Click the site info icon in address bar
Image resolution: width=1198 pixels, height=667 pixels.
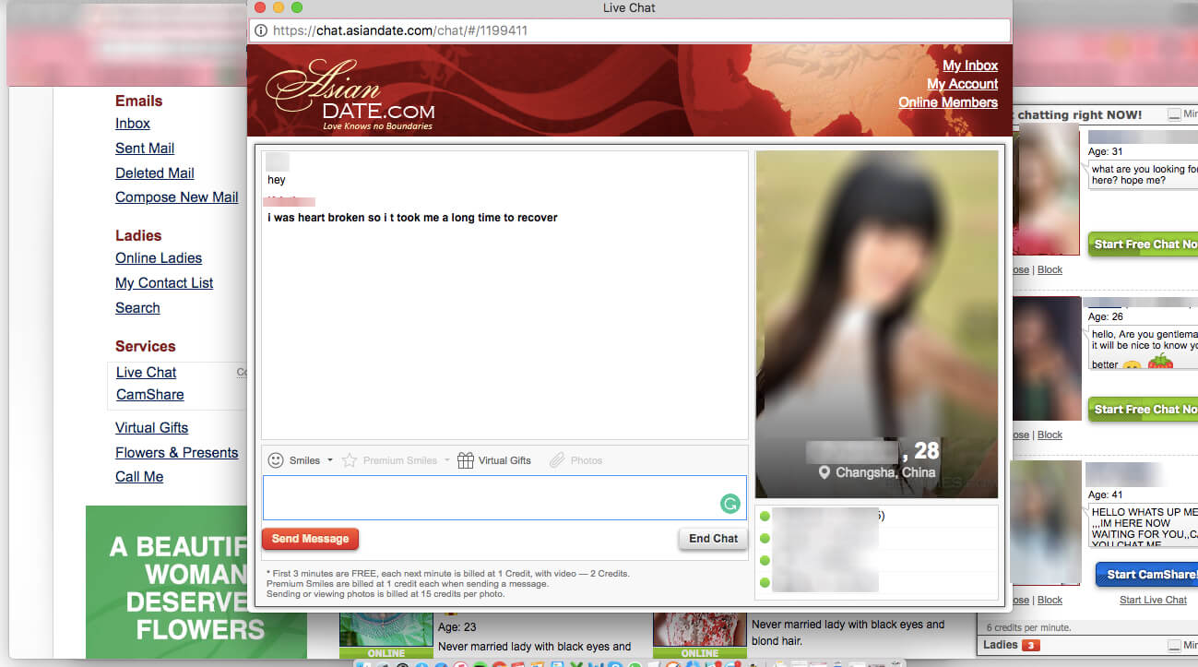[x=261, y=30]
